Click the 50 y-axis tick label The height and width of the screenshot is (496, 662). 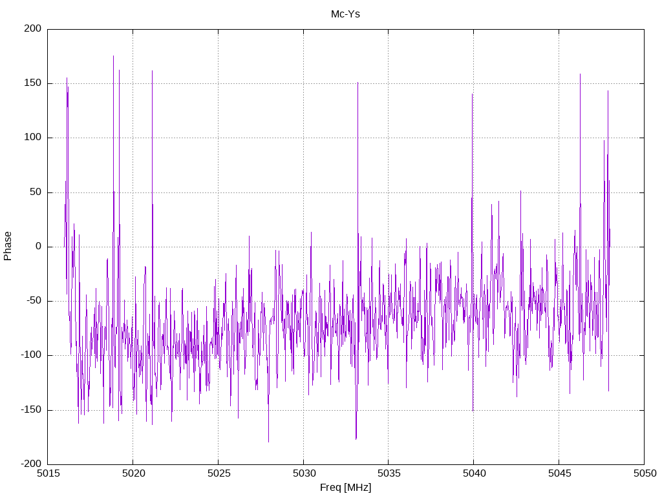click(36, 192)
